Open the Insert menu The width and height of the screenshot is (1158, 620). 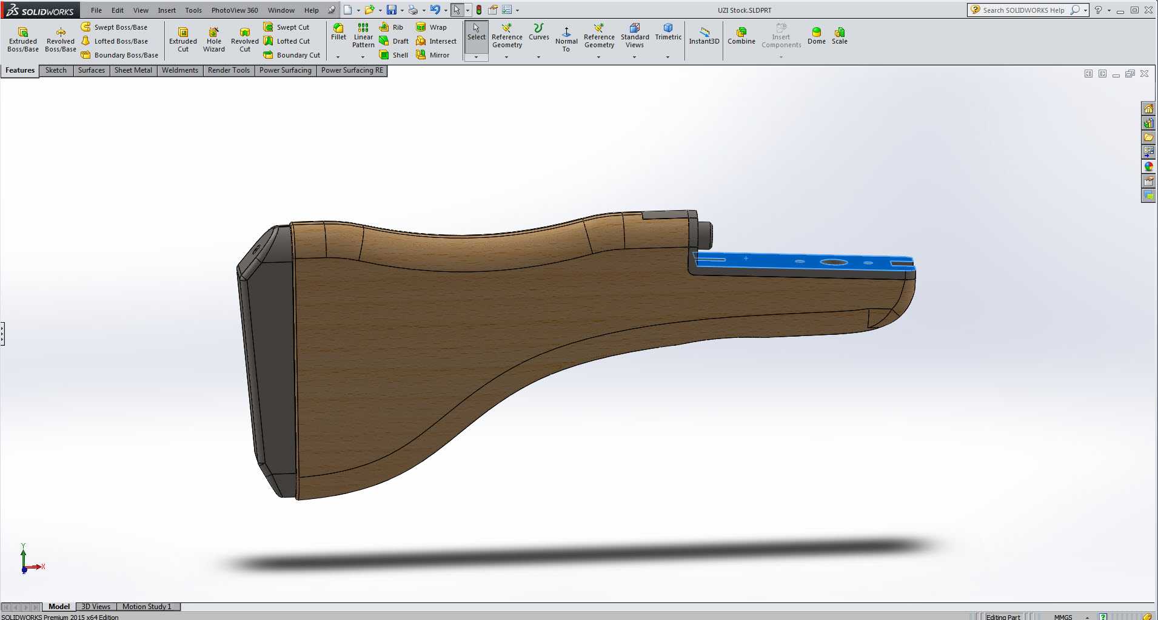coord(167,10)
